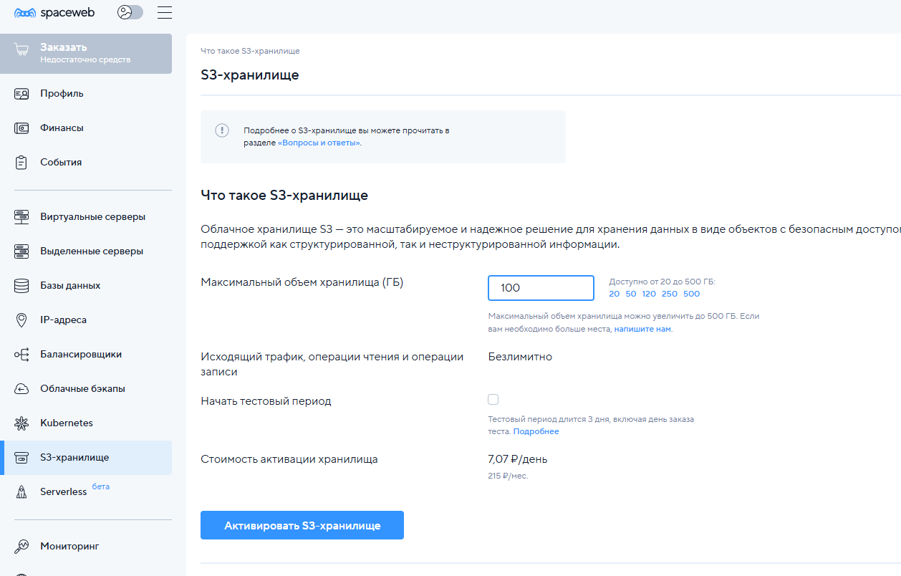
Task: Select the 20 GB preset
Action: [615, 294]
